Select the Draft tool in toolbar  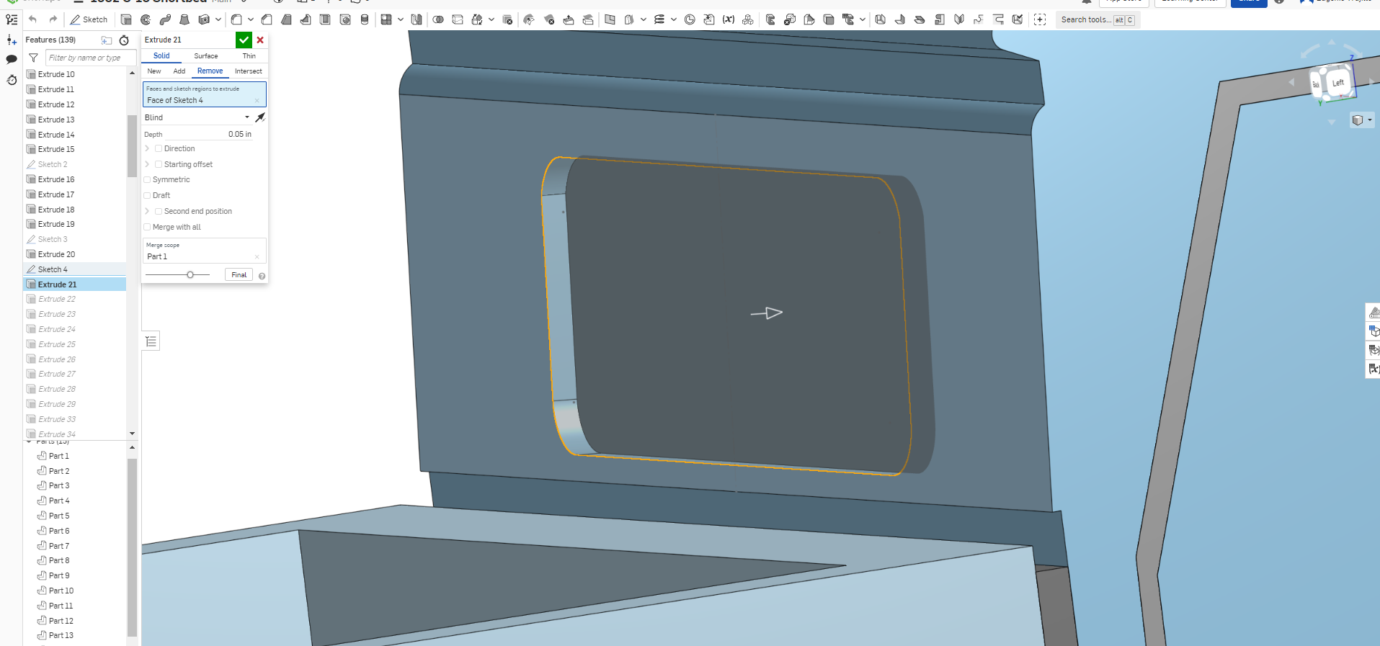(x=286, y=19)
